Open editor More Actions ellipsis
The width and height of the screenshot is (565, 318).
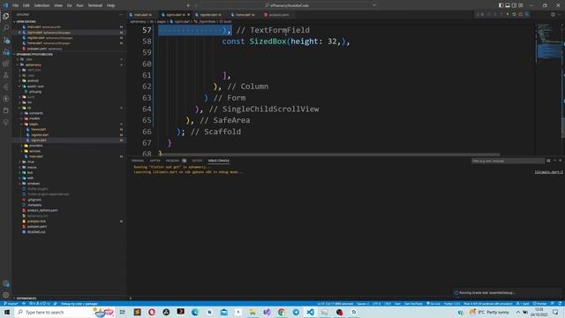tap(559, 15)
